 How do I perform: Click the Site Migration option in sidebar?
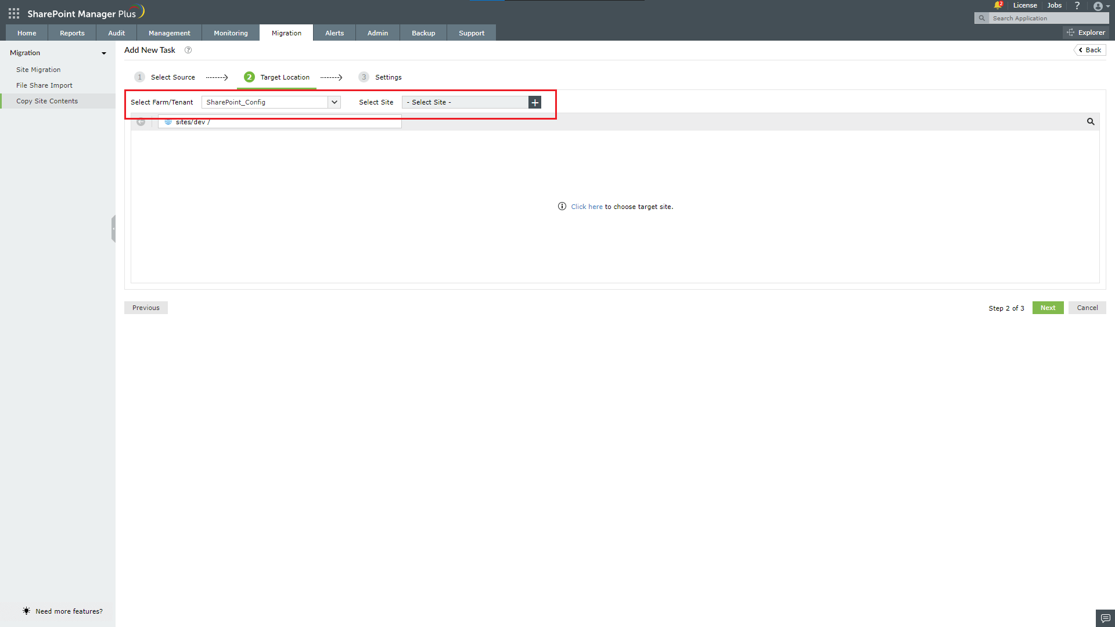(38, 69)
